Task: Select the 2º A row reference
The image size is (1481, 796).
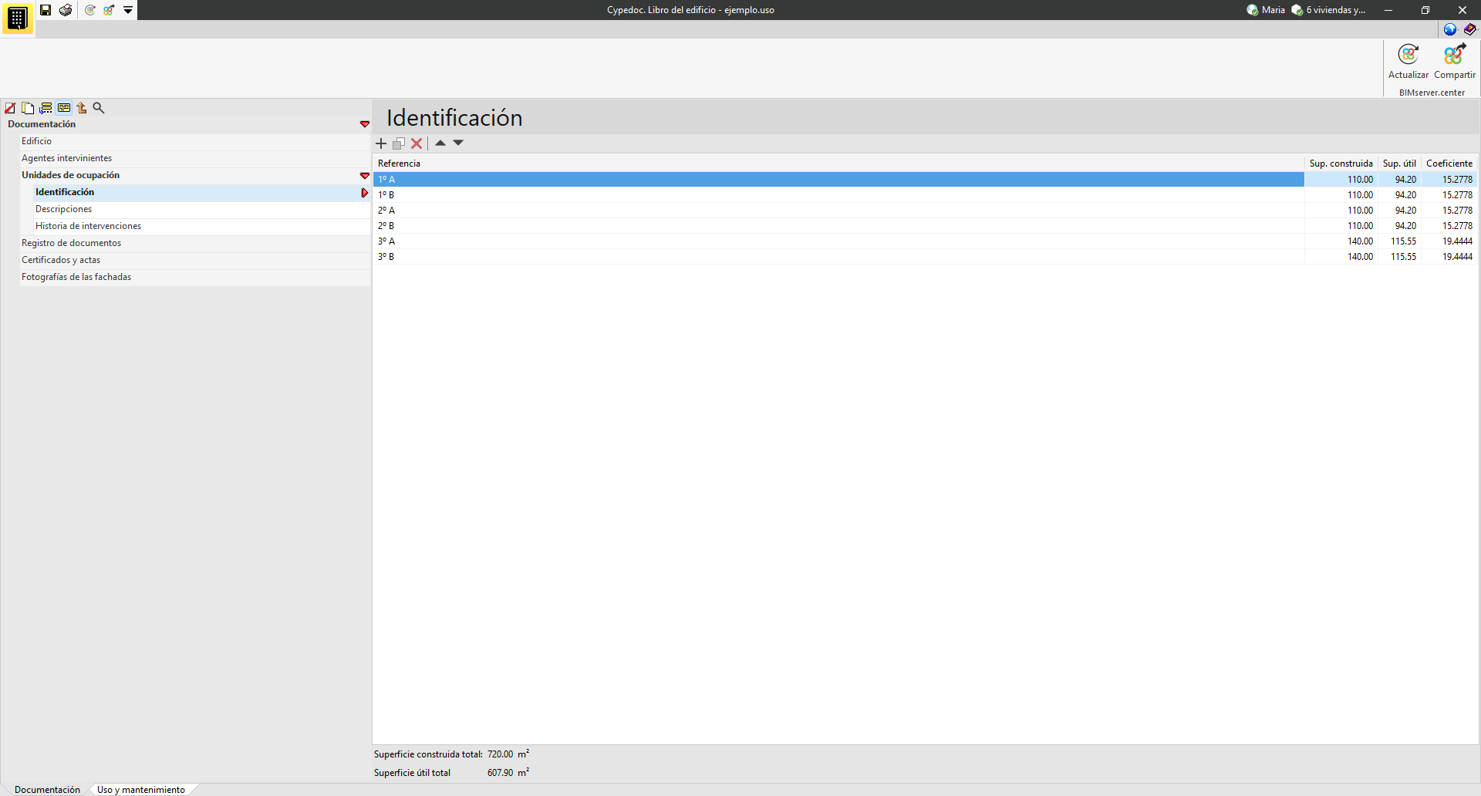Action: pos(838,211)
